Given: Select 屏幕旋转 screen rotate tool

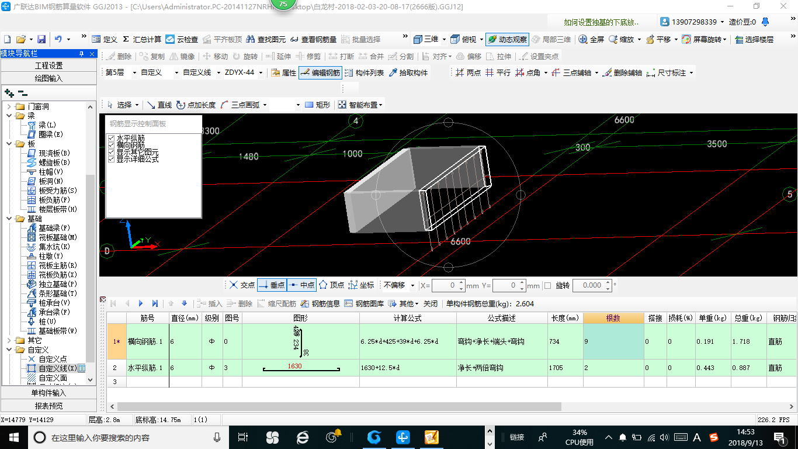Looking at the screenshot, I should point(703,39).
